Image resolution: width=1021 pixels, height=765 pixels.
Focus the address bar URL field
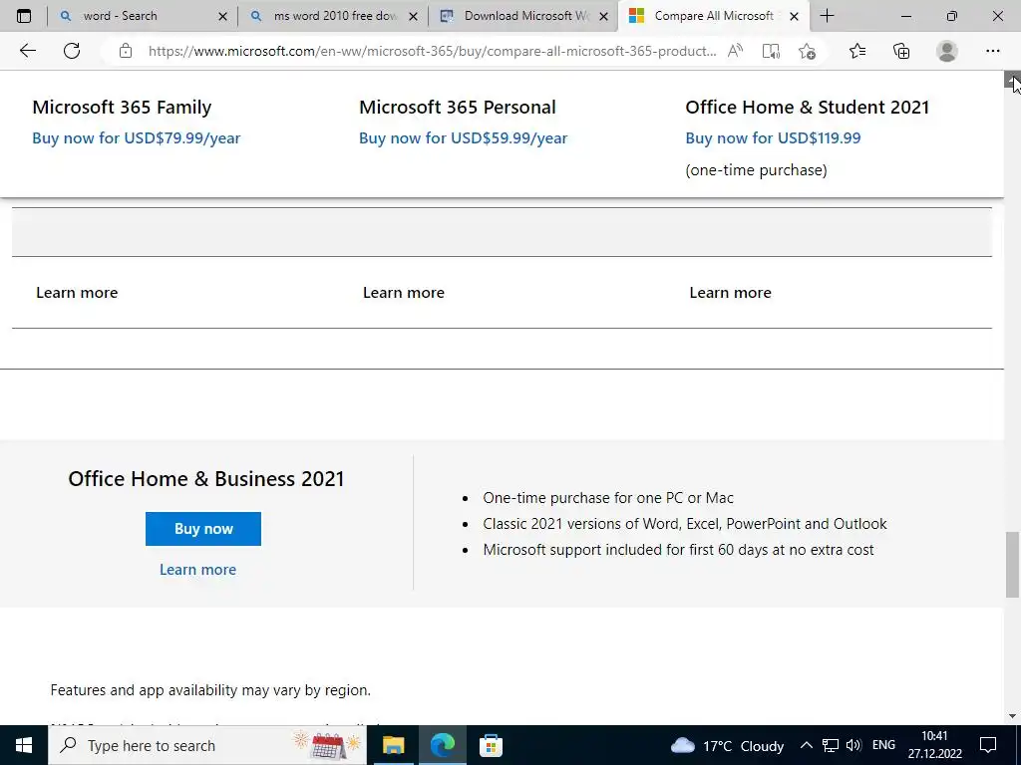coord(432,51)
